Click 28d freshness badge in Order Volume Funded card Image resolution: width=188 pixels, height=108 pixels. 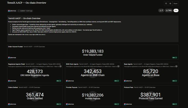pyautogui.click(x=174, y=58)
